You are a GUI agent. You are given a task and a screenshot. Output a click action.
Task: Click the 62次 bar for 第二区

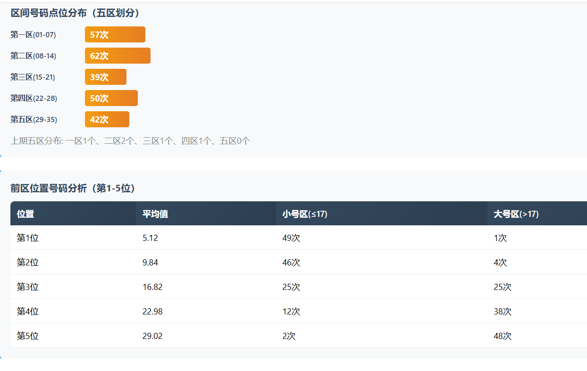pyautogui.click(x=117, y=56)
